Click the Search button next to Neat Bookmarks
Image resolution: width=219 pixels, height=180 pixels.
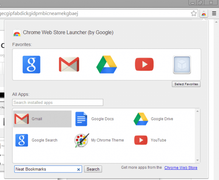tap(93, 169)
